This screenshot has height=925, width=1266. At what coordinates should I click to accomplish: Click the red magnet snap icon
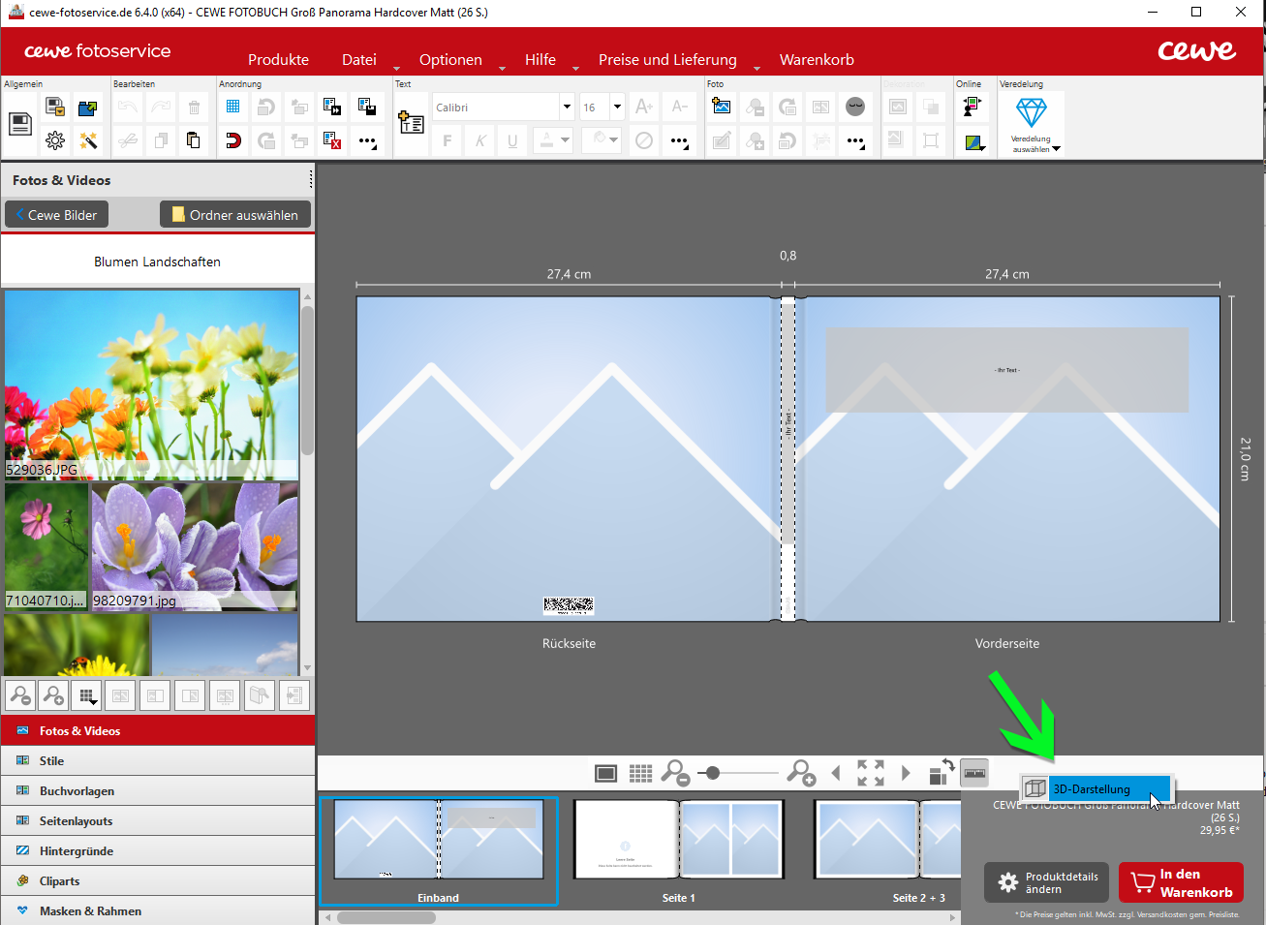click(x=233, y=140)
